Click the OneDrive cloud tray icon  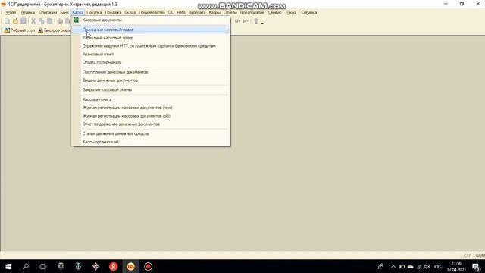tap(411, 266)
